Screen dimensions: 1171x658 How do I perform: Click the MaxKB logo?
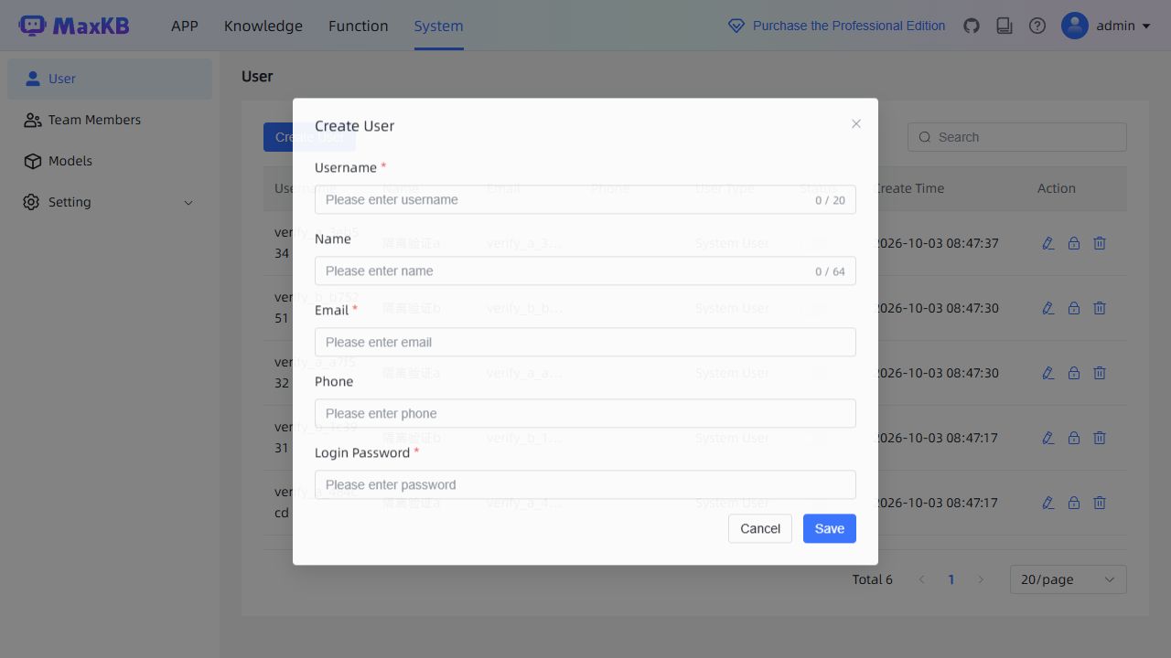click(74, 26)
